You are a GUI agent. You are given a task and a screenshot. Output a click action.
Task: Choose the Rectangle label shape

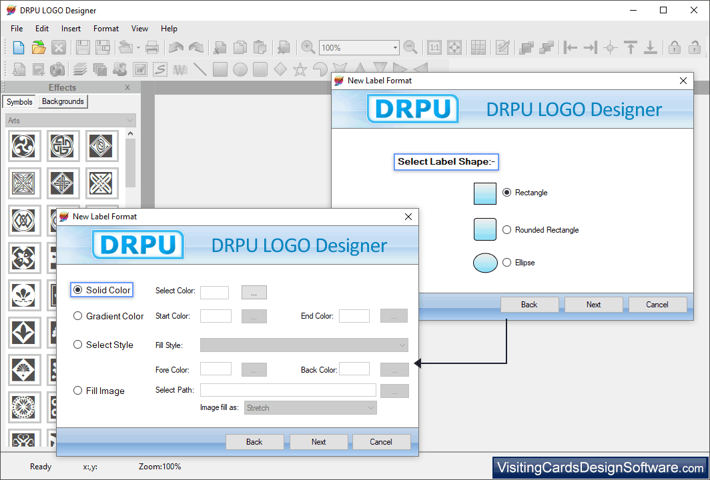(x=524, y=193)
